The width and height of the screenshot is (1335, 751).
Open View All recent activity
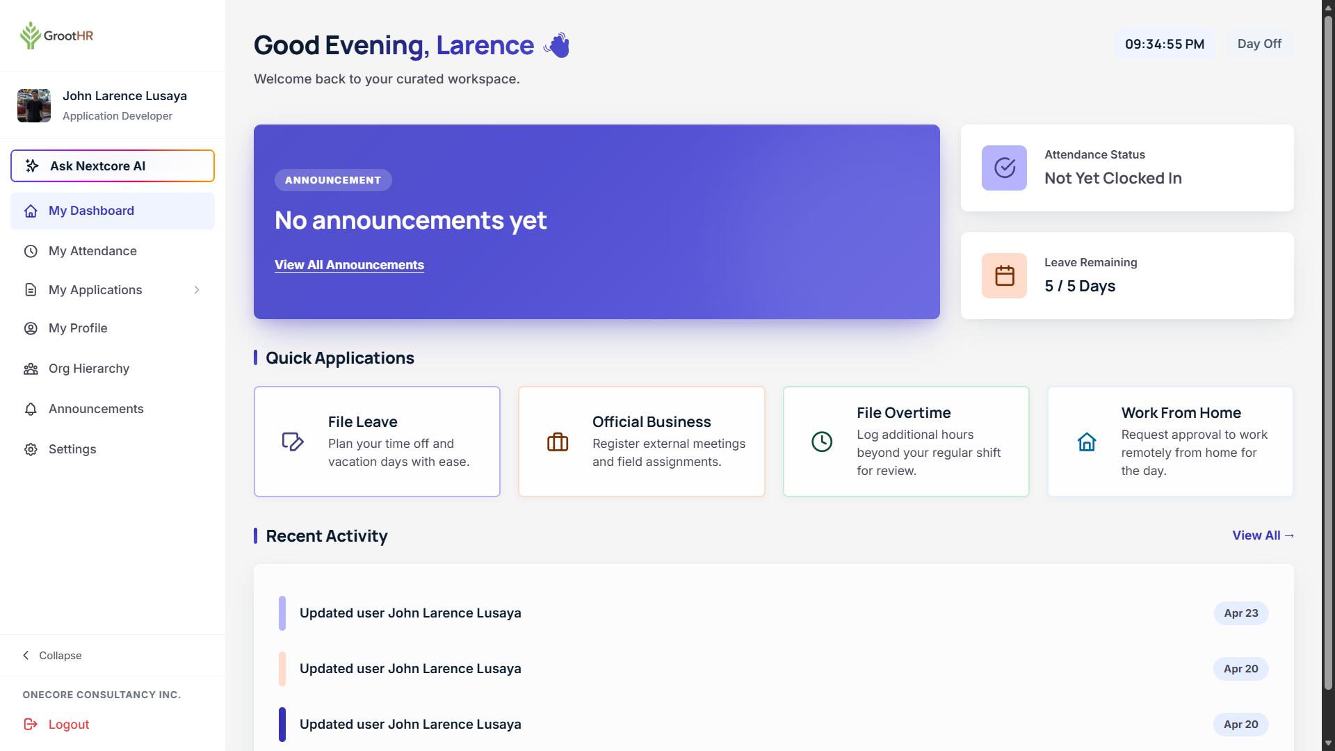click(1263, 535)
